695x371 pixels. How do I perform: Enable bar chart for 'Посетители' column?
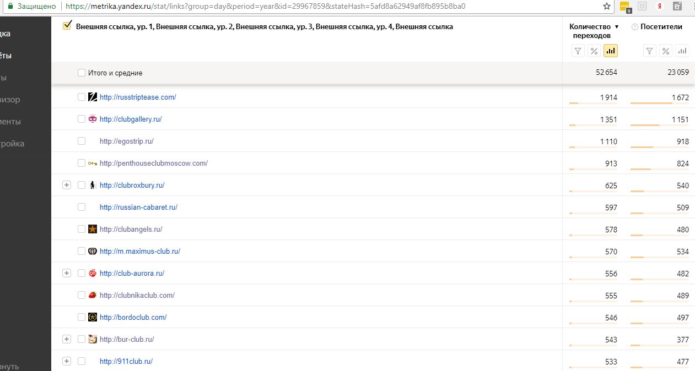click(682, 51)
